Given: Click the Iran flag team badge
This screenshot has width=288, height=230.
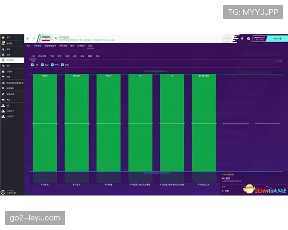Looking at the screenshot, I should click(x=46, y=38).
